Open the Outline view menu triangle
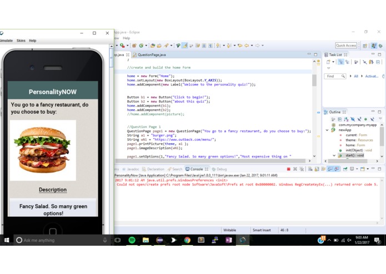This screenshot has height=274, width=386. tap(380, 119)
